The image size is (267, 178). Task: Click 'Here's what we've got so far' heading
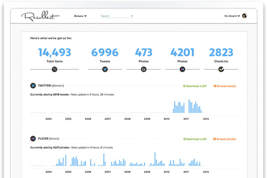[51, 38]
